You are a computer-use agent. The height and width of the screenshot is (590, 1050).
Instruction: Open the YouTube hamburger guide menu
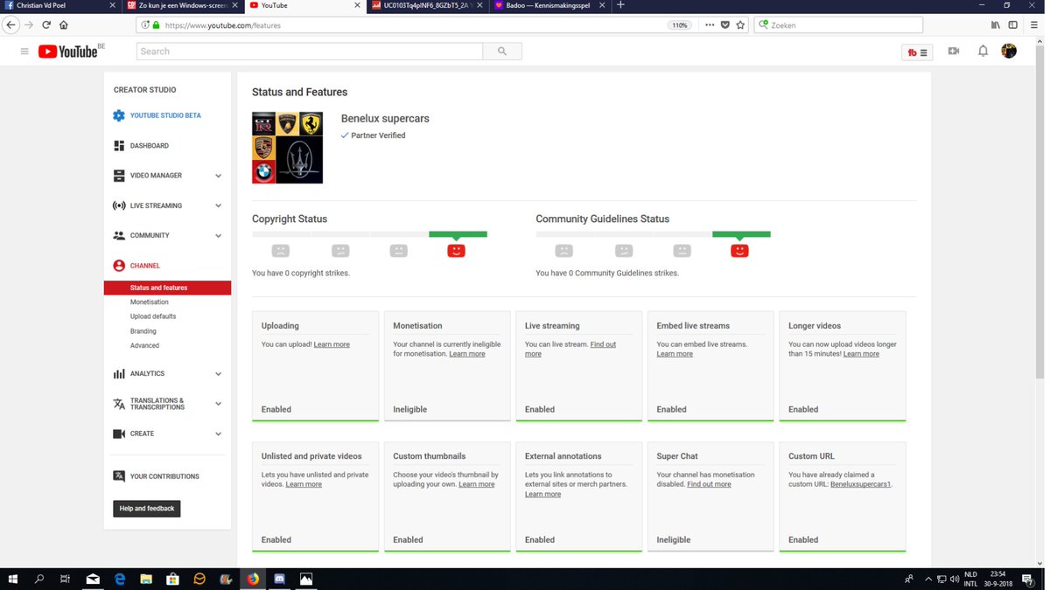24,52
